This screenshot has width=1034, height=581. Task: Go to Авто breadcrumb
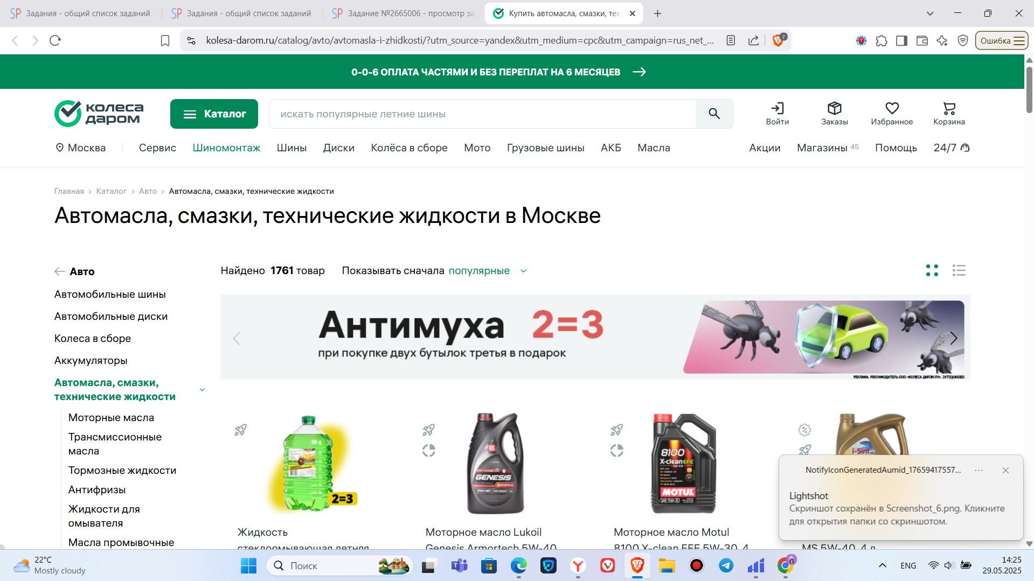[148, 191]
